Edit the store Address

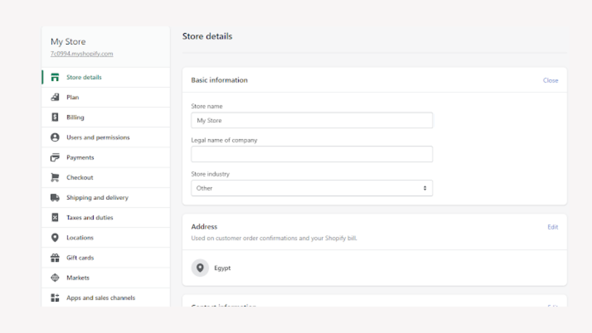click(552, 227)
